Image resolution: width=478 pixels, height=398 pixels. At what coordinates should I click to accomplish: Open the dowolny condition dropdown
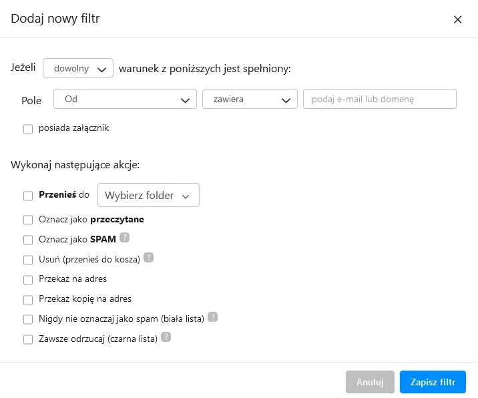[78, 68]
